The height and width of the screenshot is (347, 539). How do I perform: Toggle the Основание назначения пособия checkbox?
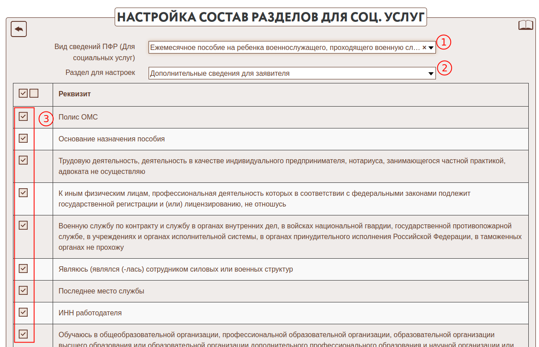[x=23, y=138]
